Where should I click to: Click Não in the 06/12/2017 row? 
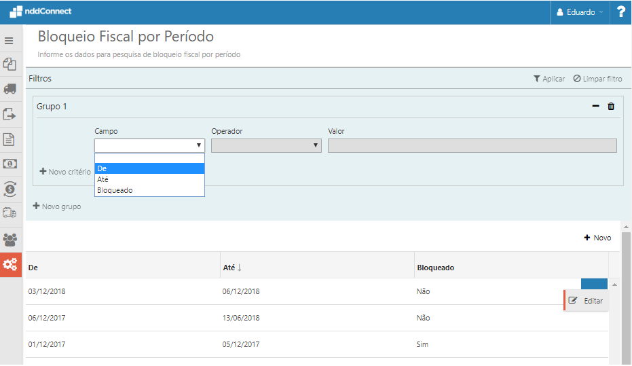click(x=423, y=318)
